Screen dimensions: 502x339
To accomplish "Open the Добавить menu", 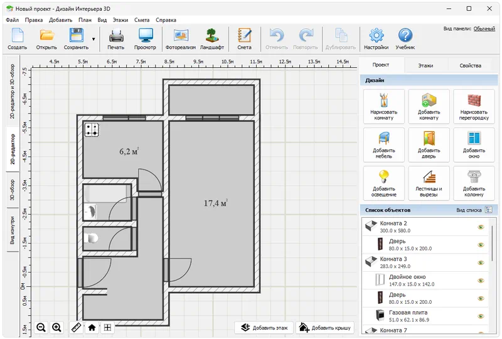I will coord(60,20).
